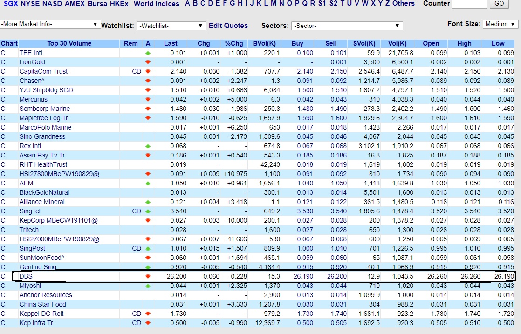This screenshot has width=521, height=334.
Task: Click the GO button
Action: pyautogui.click(x=499, y=4)
